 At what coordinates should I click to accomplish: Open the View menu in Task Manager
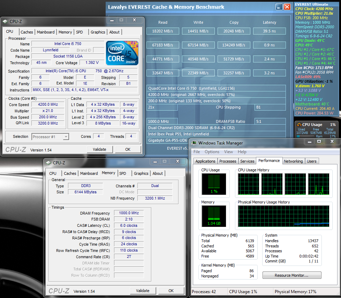228,152
